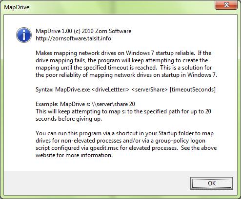Click the <serverShare> parameter text
The height and width of the screenshot is (199, 241).
pyautogui.click(x=149, y=90)
